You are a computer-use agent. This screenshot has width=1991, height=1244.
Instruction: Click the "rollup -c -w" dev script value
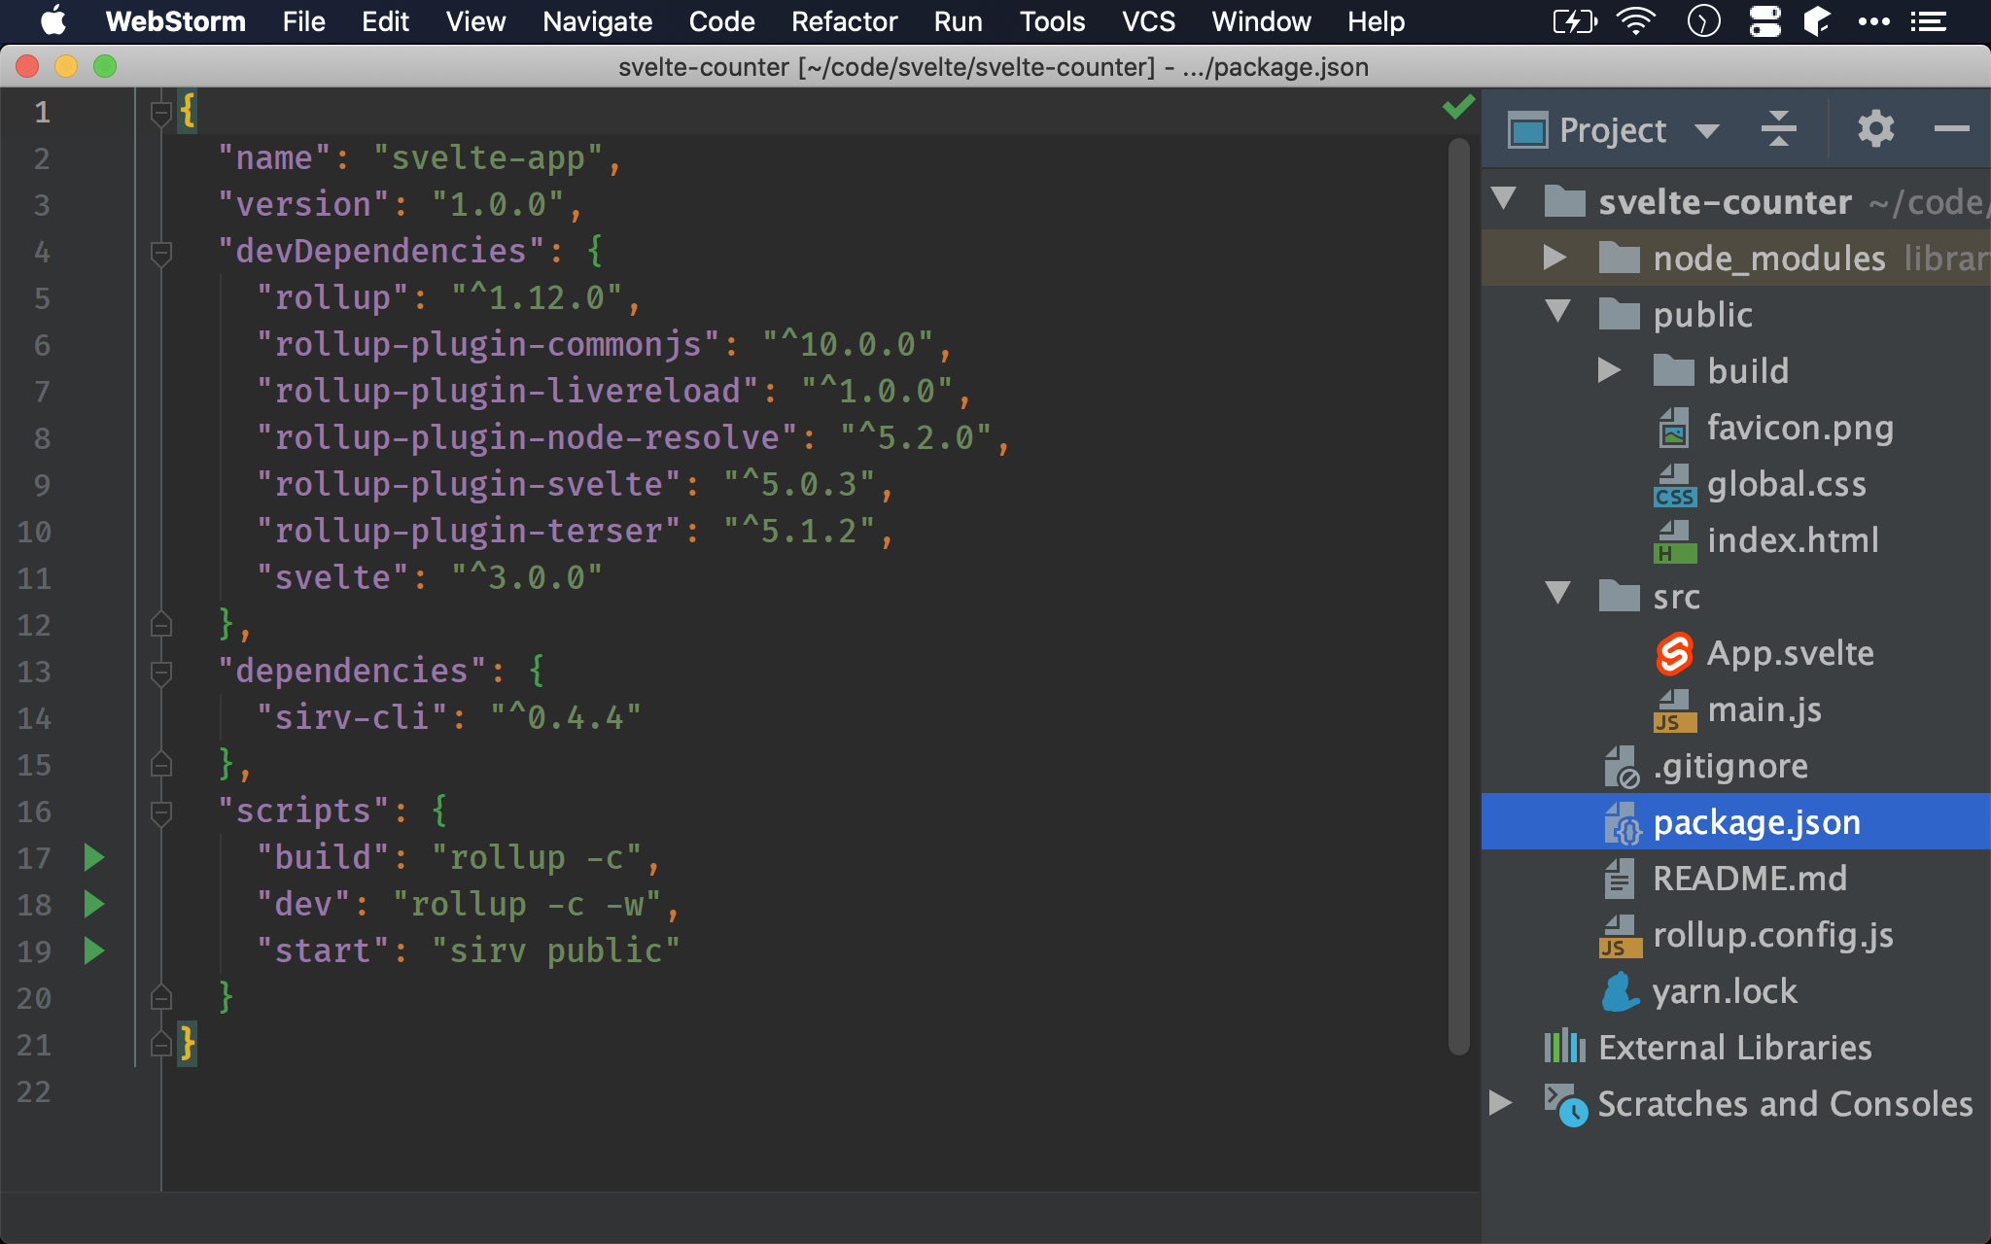(x=528, y=905)
